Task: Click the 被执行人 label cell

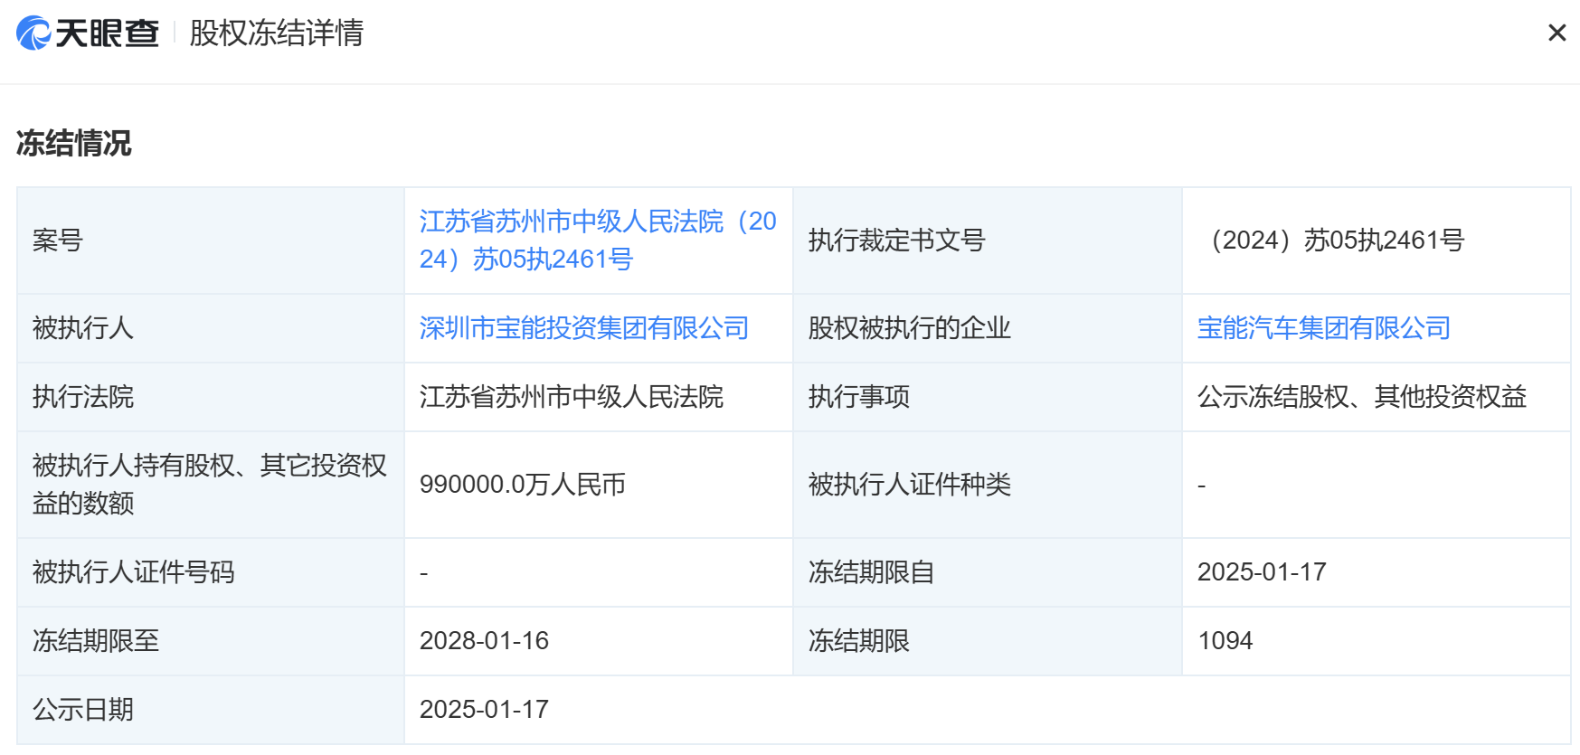Action: pos(211,328)
